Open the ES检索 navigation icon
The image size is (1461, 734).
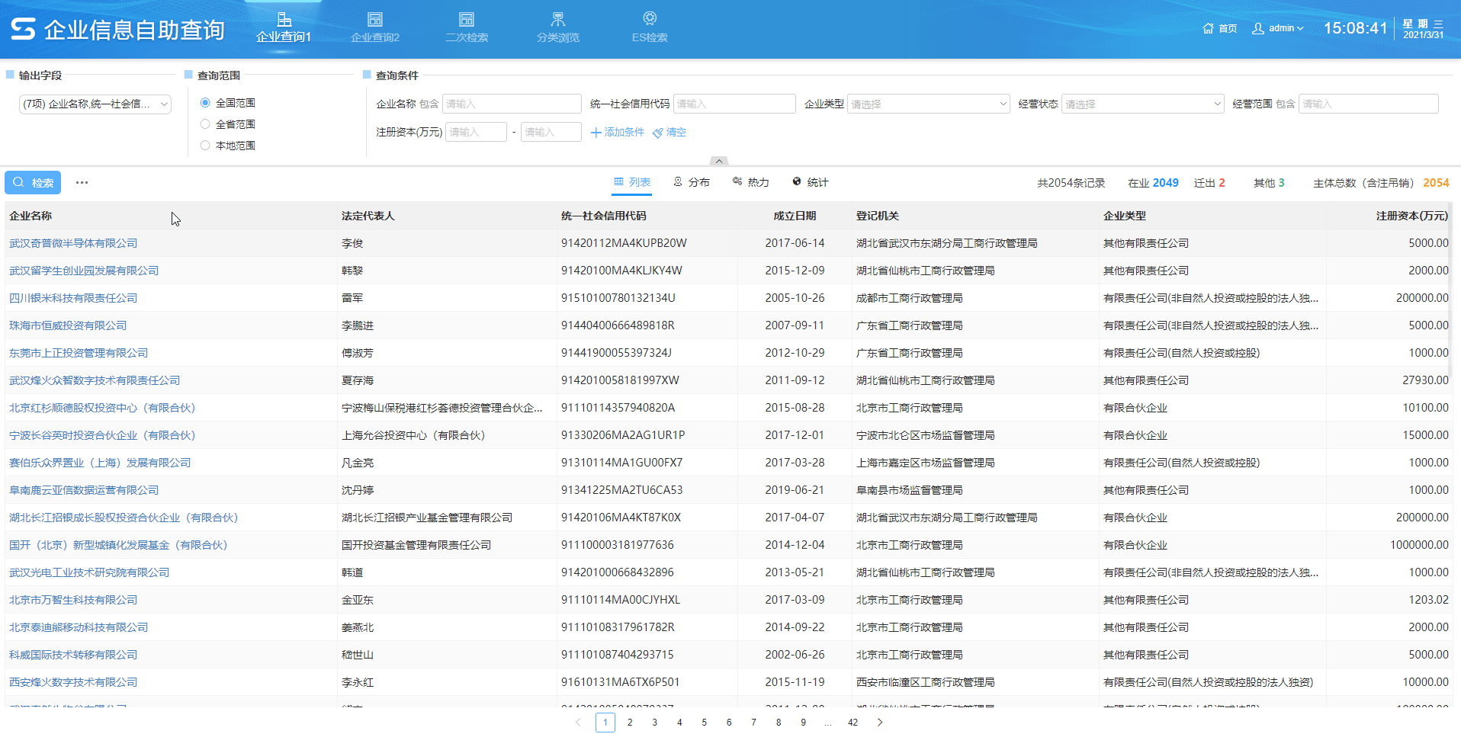649,20
